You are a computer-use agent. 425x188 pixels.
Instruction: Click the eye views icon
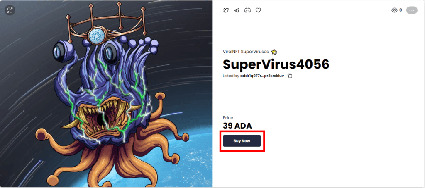tap(394, 10)
